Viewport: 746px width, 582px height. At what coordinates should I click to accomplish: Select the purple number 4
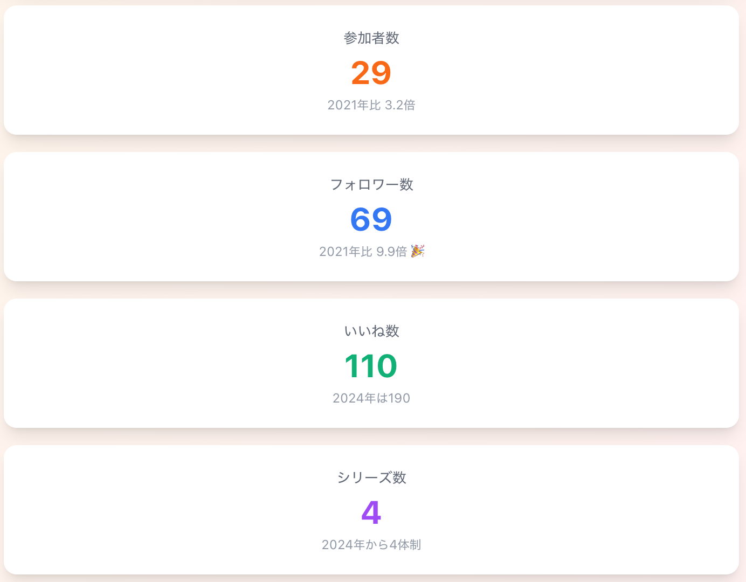click(371, 512)
